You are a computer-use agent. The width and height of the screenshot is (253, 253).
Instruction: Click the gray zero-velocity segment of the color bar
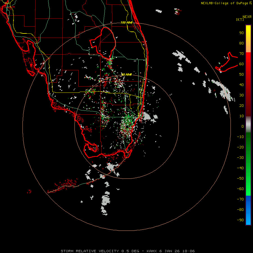point(248,125)
